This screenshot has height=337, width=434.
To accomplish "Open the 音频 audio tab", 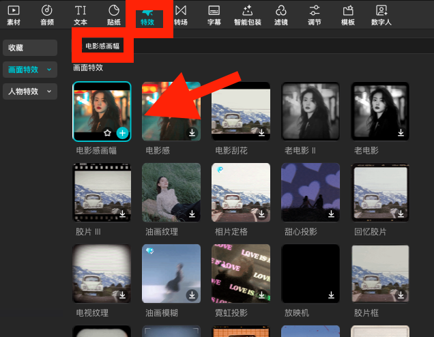I will 47,16.
